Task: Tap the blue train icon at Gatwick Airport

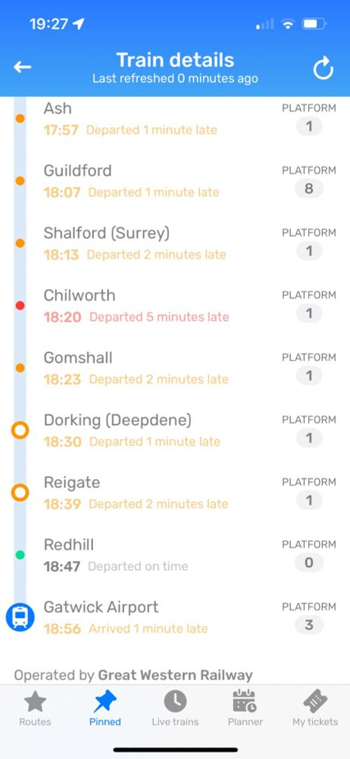Action: tap(20, 617)
